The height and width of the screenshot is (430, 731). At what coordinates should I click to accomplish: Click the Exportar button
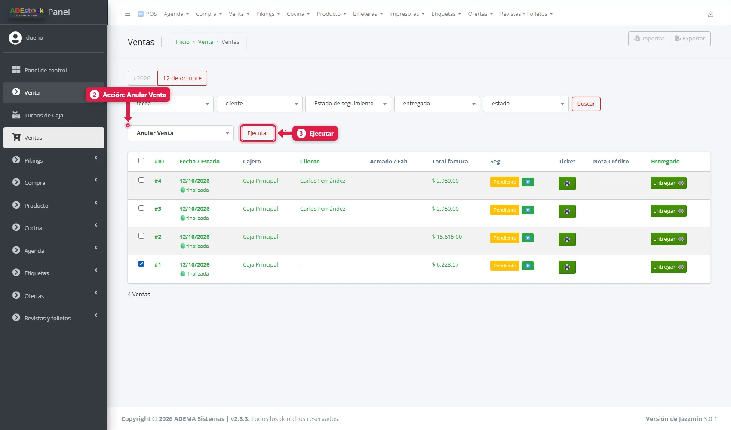click(x=690, y=39)
